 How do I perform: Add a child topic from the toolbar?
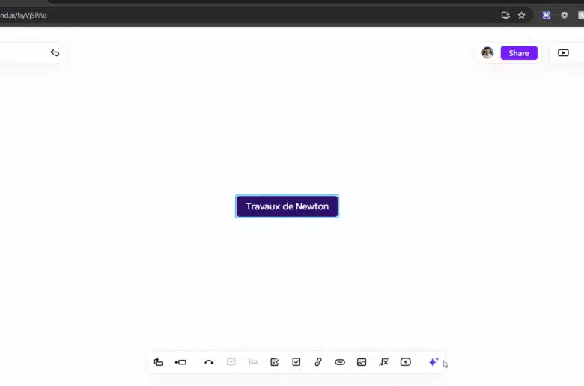click(x=159, y=362)
